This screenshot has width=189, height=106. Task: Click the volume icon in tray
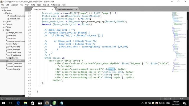tap(164, 103)
